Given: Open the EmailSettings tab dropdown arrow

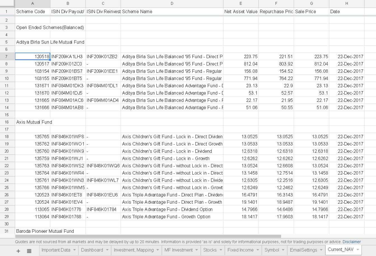Looking at the screenshot, I should 321,250.
